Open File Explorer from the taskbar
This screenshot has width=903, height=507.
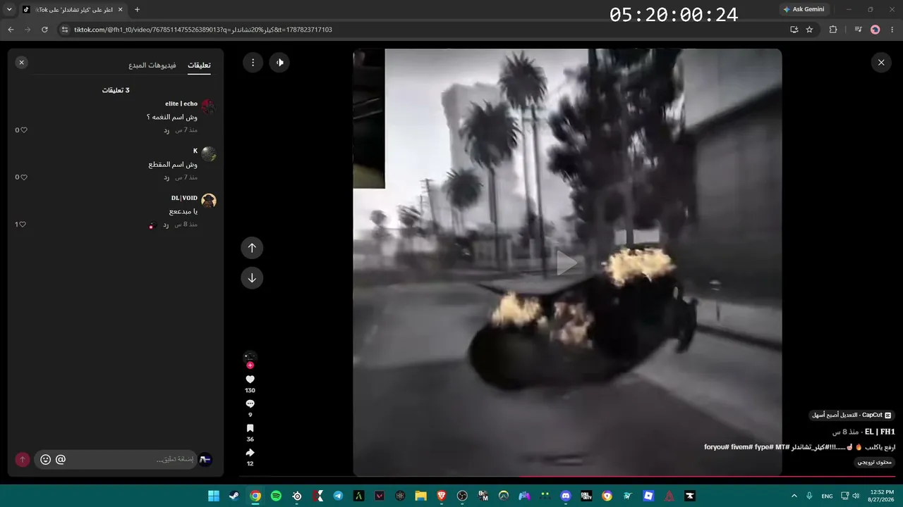click(x=420, y=496)
